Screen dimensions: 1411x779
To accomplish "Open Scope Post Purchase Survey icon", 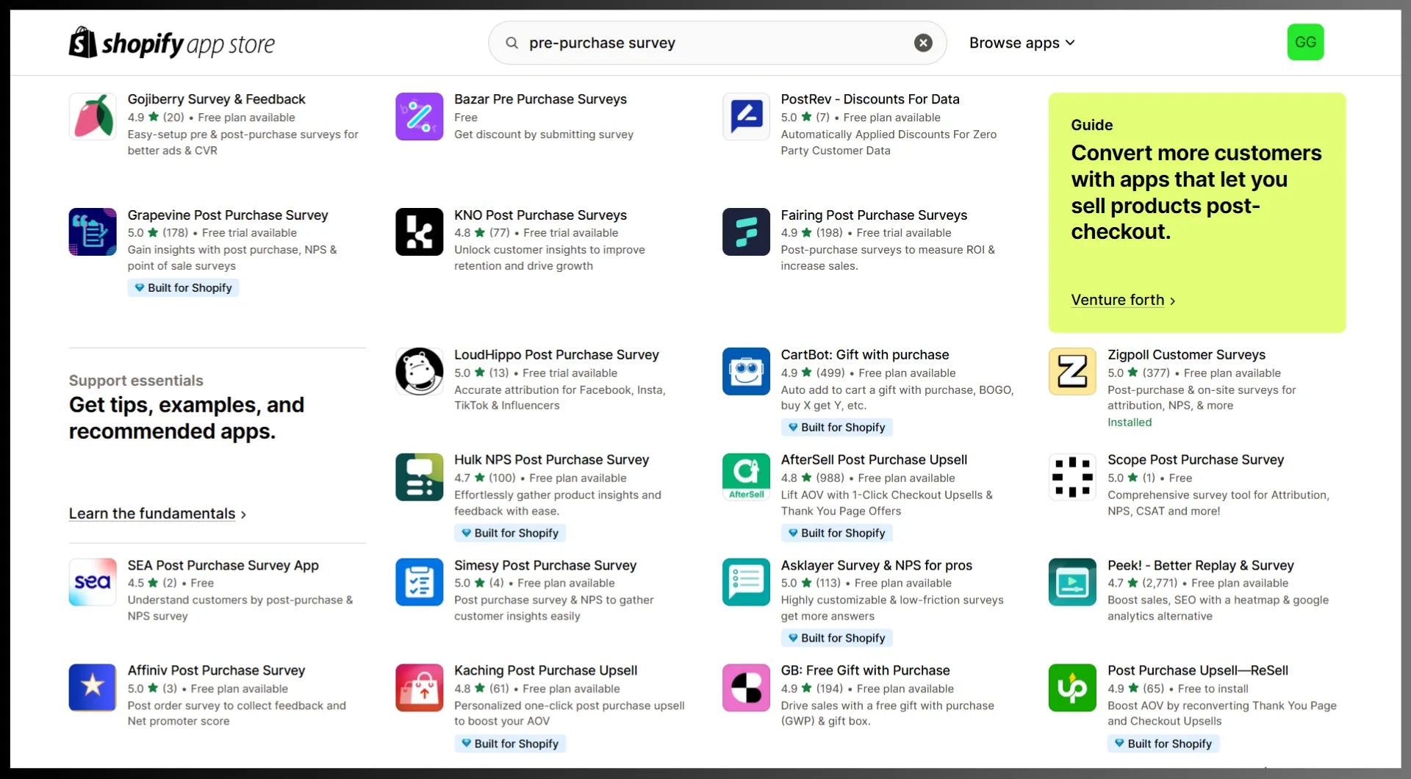I will pyautogui.click(x=1072, y=477).
